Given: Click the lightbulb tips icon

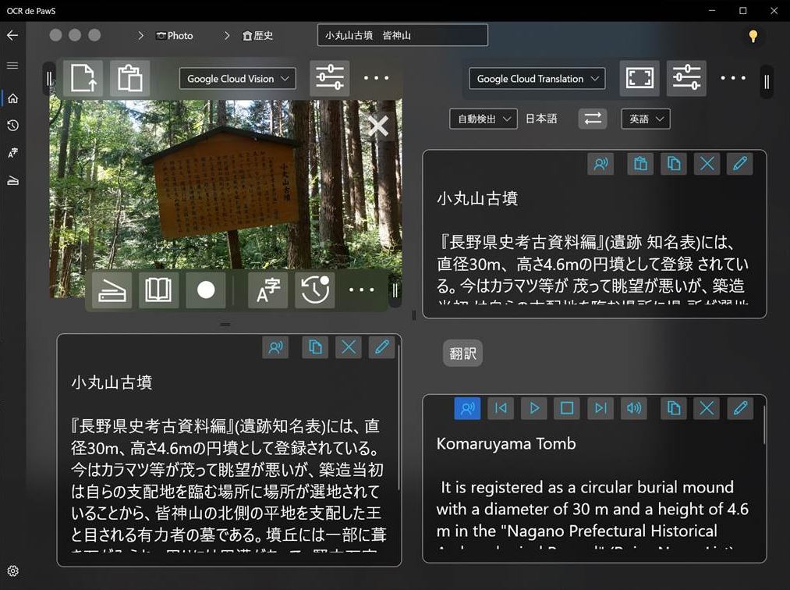Looking at the screenshot, I should tap(753, 36).
